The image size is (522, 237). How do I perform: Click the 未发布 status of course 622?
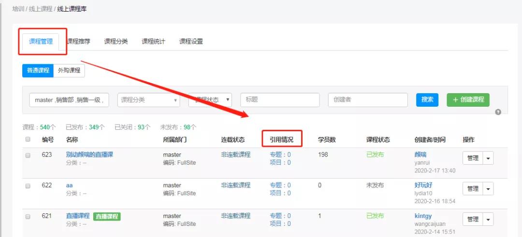click(375, 185)
